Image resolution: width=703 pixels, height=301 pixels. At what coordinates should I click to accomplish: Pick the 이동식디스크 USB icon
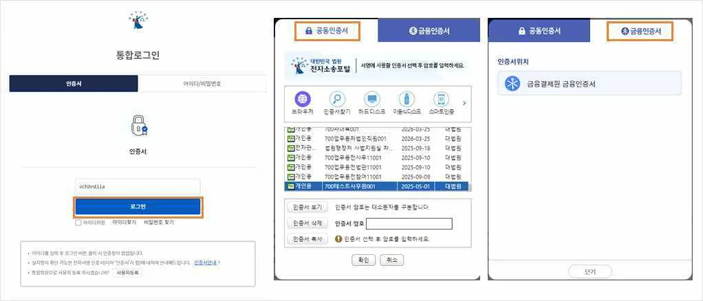click(407, 99)
